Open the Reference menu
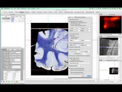Screen dimensions: 122x92 click(24, 9)
